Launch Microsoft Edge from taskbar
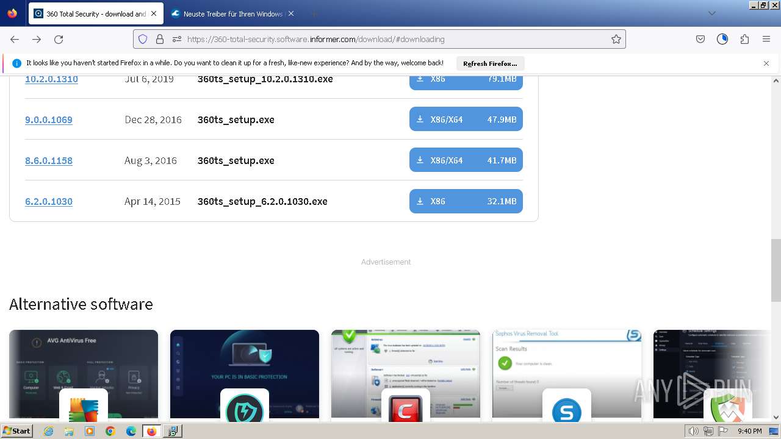The image size is (781, 439). point(131,431)
